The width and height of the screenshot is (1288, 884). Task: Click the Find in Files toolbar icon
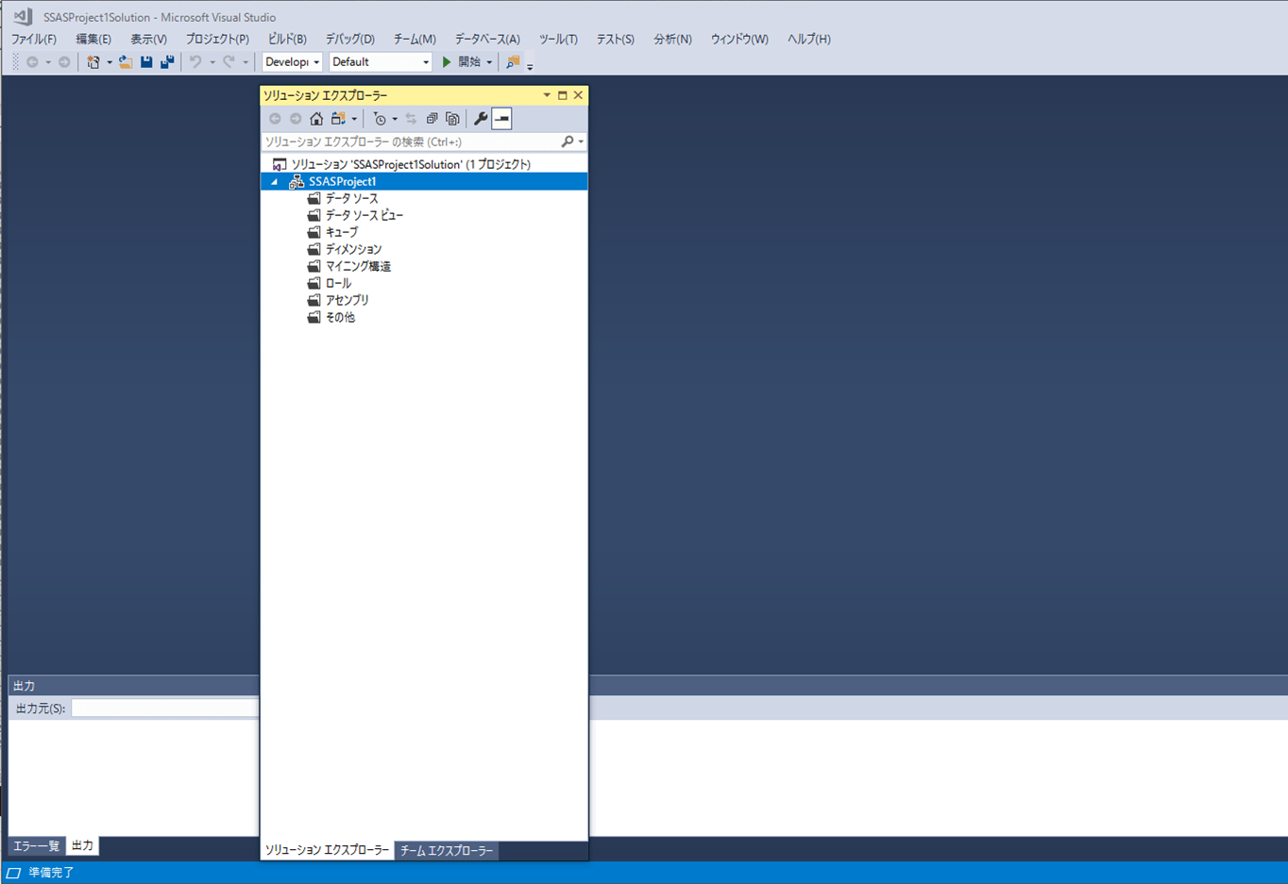pyautogui.click(x=513, y=62)
